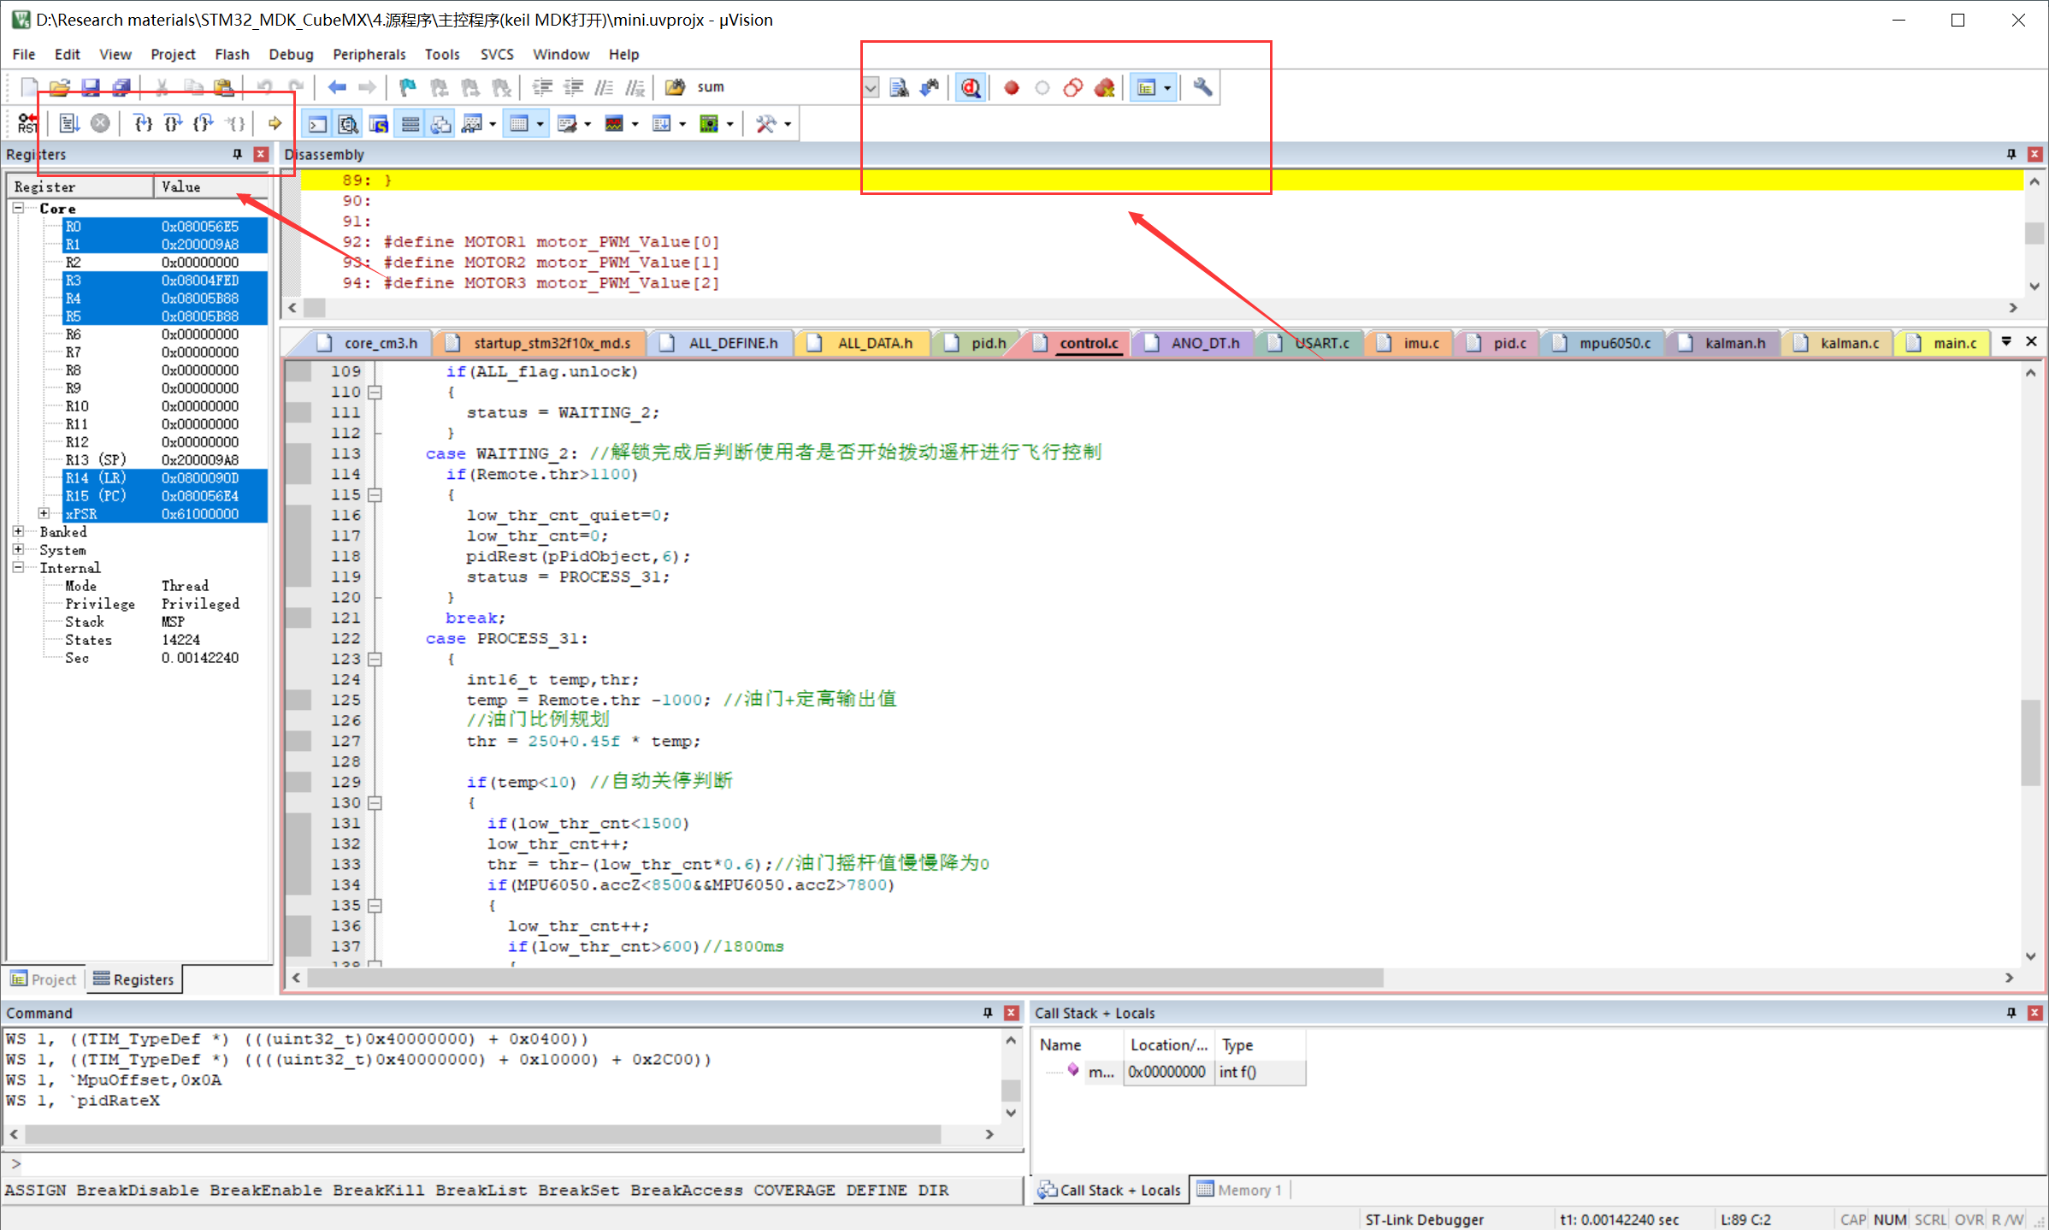
Task: Click Show Next Statement yellow arrow
Action: pyautogui.click(x=275, y=124)
